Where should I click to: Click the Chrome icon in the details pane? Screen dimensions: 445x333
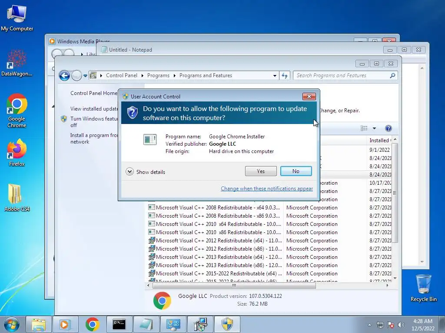click(x=162, y=300)
